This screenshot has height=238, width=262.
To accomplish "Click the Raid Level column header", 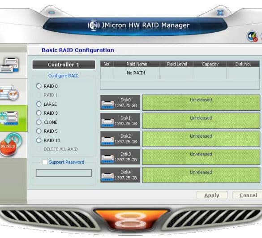I will tap(176, 64).
